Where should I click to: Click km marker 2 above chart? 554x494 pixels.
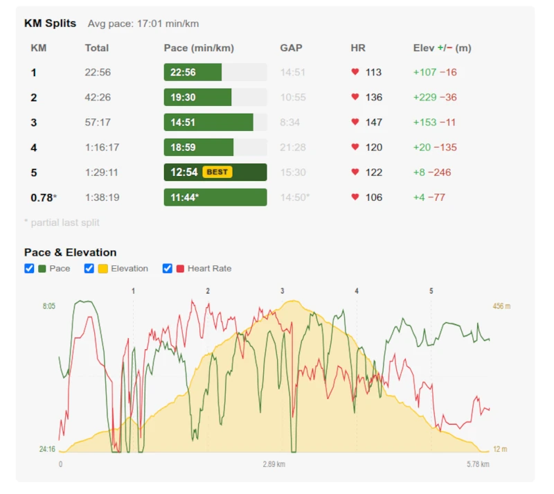tap(208, 291)
